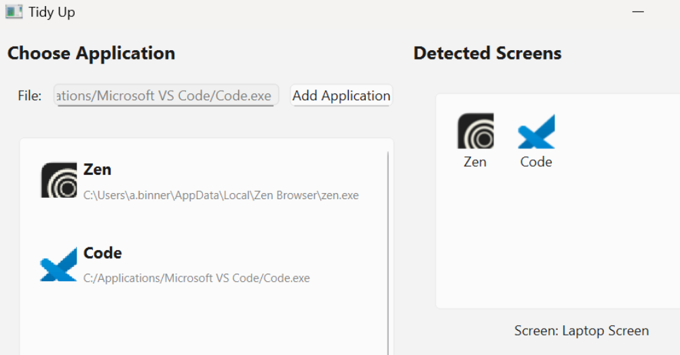Click the Detected Screens heading
This screenshot has height=355, width=680.
[487, 54]
